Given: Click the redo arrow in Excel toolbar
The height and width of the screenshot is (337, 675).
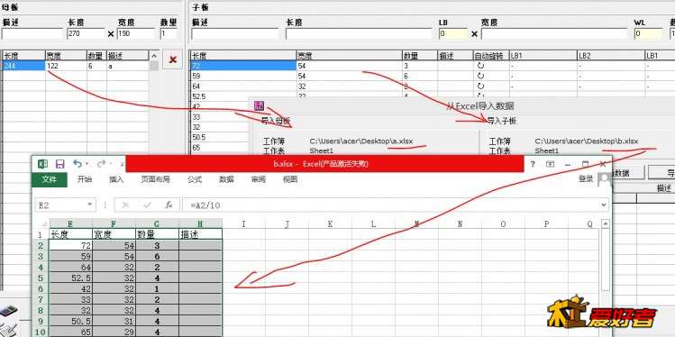Looking at the screenshot, I should click(x=101, y=164).
